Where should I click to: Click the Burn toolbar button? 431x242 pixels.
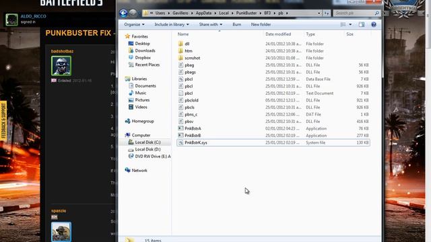coord(236,24)
